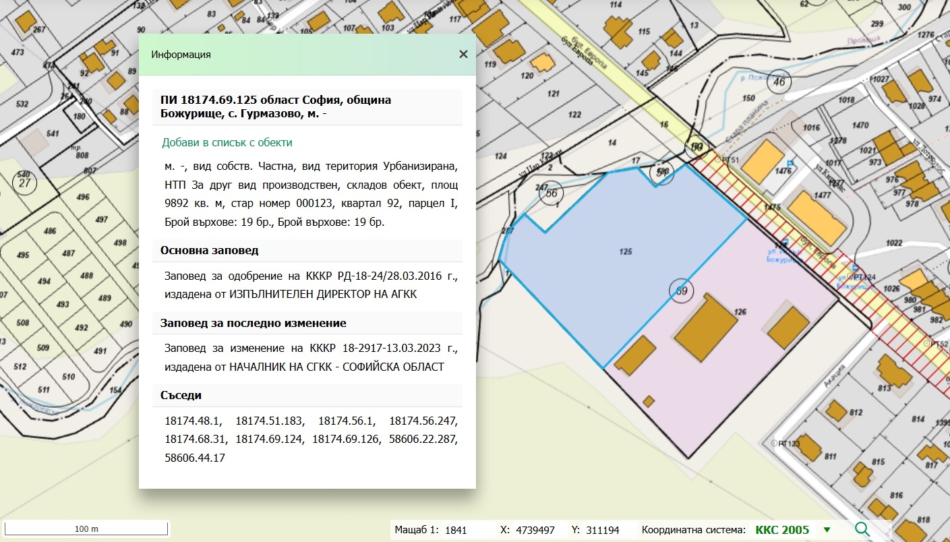Open the KKC 2005 coordinate system dropdown

pyautogui.click(x=782, y=530)
